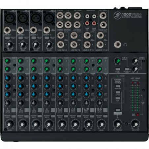This screenshot has height=149, width=149.
Task: Toggle the LOW CUT switch on channel 3
Action: point(34,38)
